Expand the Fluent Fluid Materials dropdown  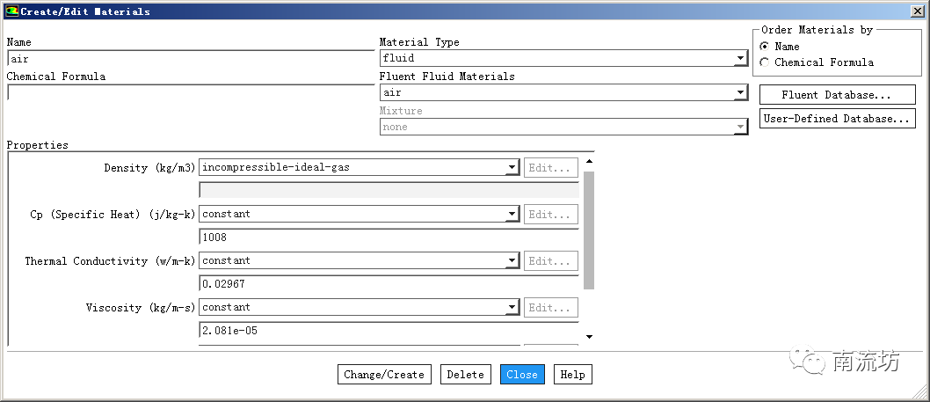point(740,93)
